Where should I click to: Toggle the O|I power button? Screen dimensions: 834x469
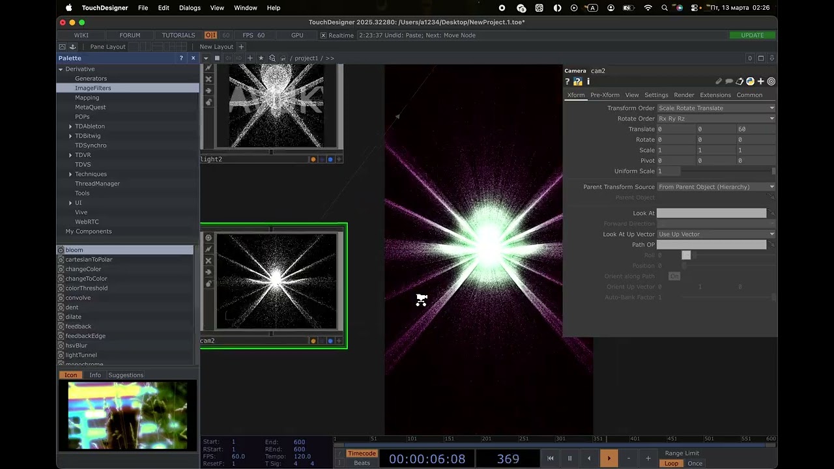[210, 35]
